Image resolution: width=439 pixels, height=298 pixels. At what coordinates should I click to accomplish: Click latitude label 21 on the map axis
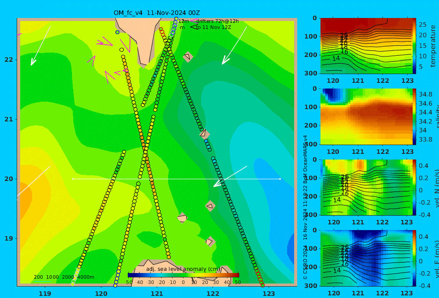coord(9,119)
